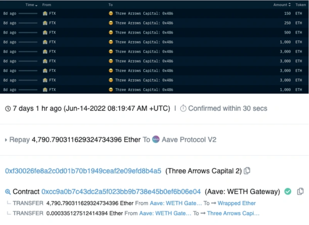Click the FTX label in the 250 ETH row
The height and width of the screenshot is (225, 309).
pyautogui.click(x=52, y=23)
